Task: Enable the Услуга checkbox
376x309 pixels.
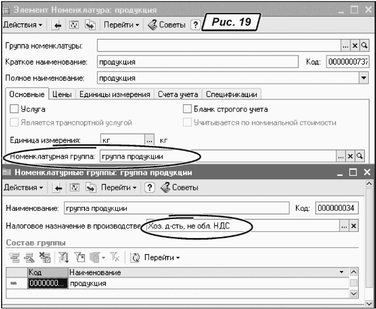Action: coord(14,110)
